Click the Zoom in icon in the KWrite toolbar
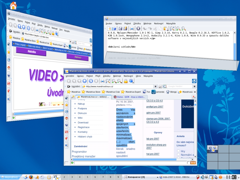This screenshot has width=240, height=180. pos(178,29)
